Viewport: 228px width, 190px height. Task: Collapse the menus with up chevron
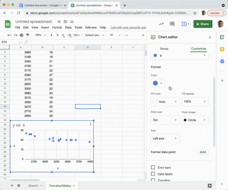(143, 35)
